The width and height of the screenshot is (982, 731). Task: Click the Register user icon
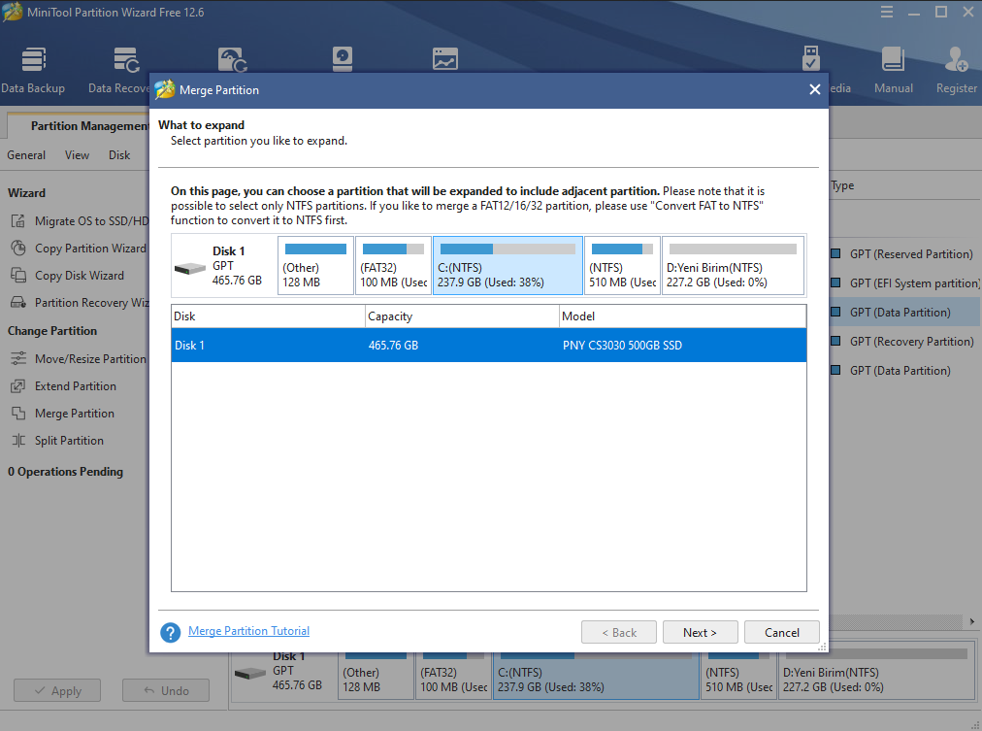click(x=957, y=60)
